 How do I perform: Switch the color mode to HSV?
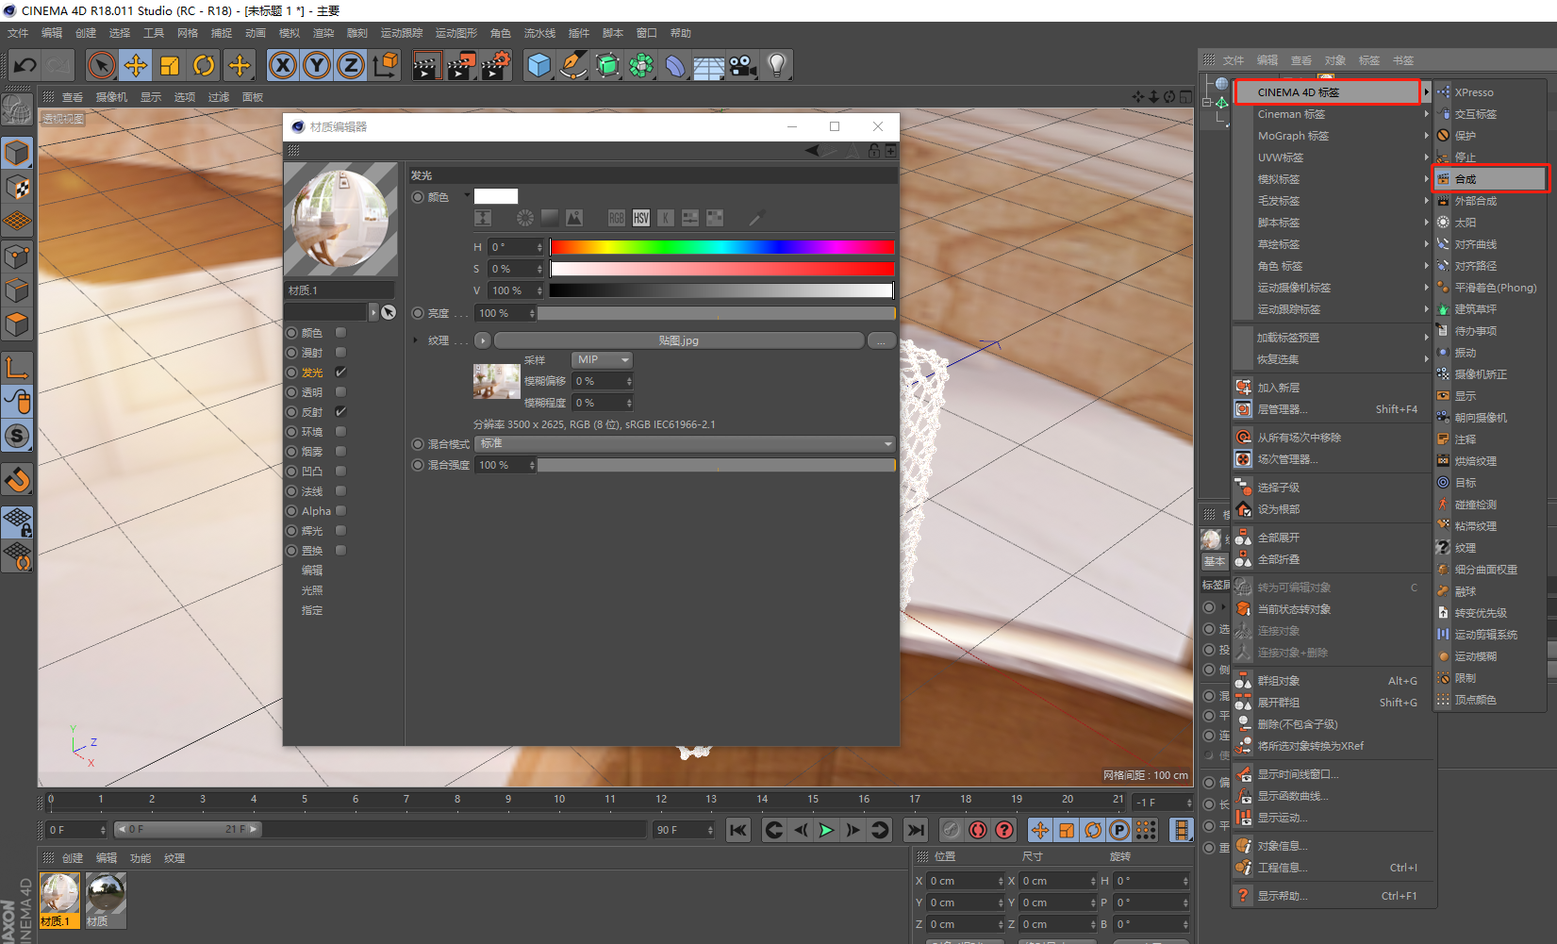tap(641, 218)
